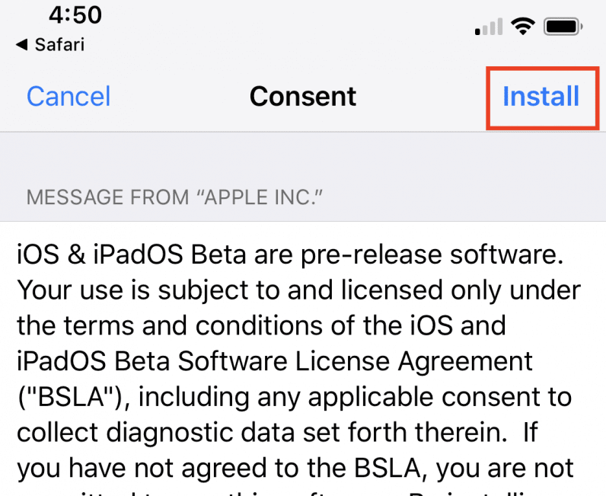Viewport: 606px width, 496px height.
Task: Tap the Wi-Fi status icon
Action: [x=522, y=27]
